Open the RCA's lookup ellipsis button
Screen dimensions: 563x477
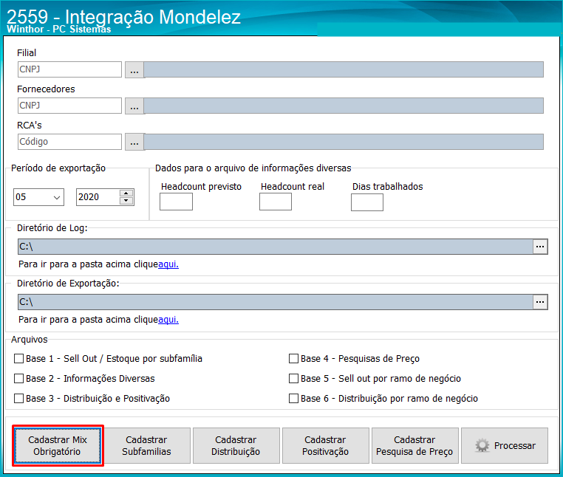[x=134, y=142]
